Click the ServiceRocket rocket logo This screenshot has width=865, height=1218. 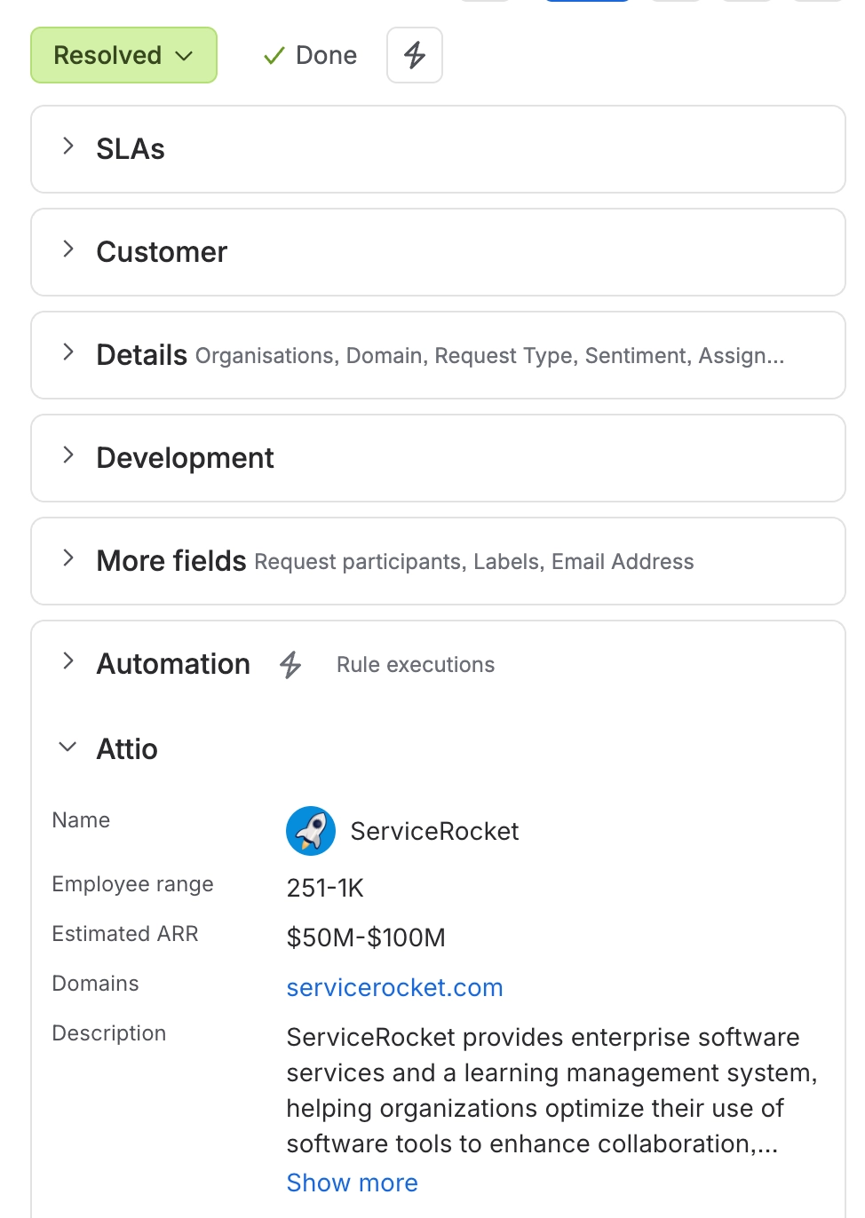[311, 831]
